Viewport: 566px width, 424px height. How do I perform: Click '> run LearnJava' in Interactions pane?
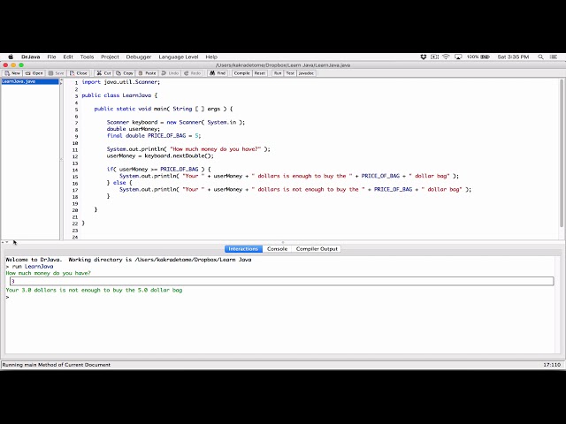pyautogui.click(x=29, y=267)
